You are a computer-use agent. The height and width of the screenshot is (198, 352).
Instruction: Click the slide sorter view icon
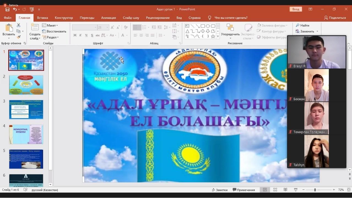click(x=275, y=190)
